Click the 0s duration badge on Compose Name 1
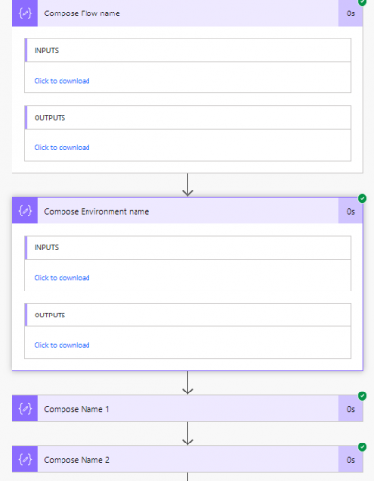This screenshot has width=374, height=481. click(x=351, y=409)
